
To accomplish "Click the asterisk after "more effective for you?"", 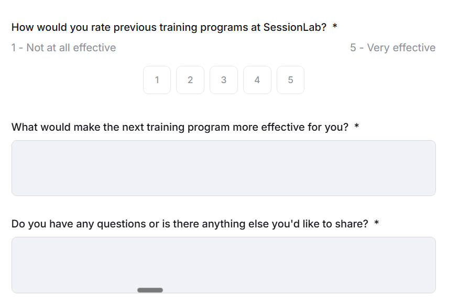I will (x=357, y=127).
